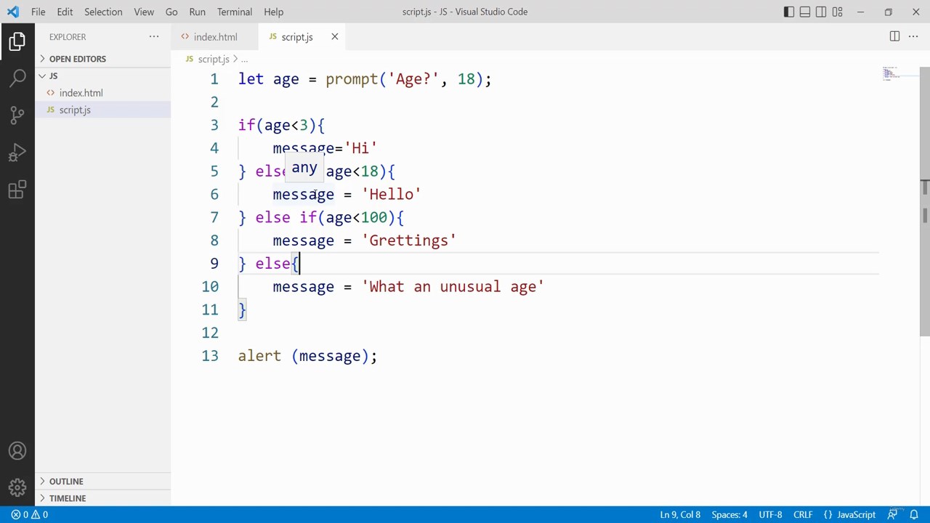The width and height of the screenshot is (930, 523).
Task: Switch to the index.html tab
Action: (214, 36)
